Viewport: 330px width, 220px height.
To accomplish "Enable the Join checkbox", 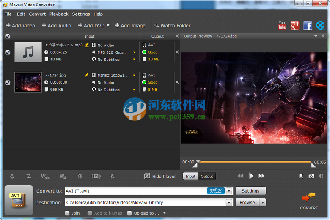I will 67,213.
